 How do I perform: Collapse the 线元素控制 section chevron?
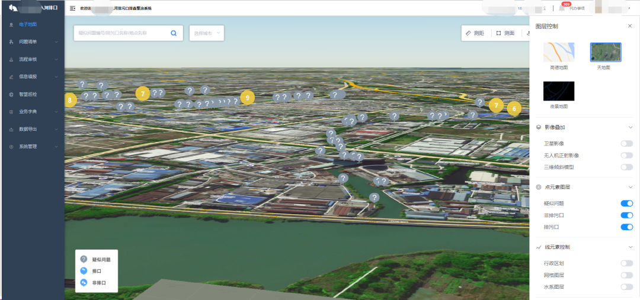(x=630, y=247)
